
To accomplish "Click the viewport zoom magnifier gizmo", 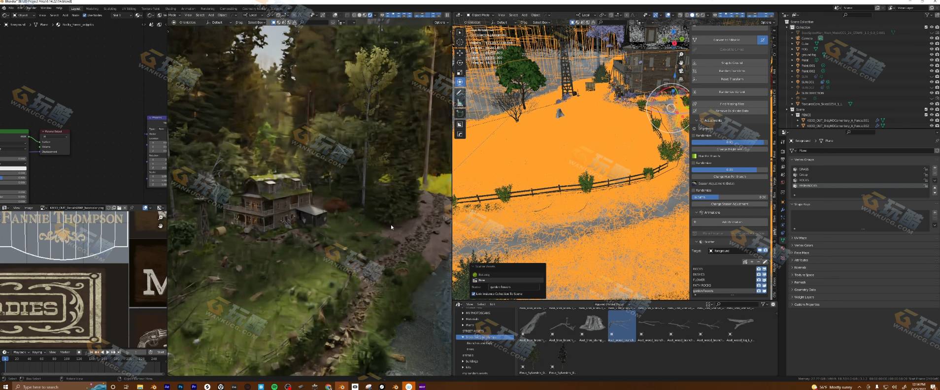I will point(681,55).
